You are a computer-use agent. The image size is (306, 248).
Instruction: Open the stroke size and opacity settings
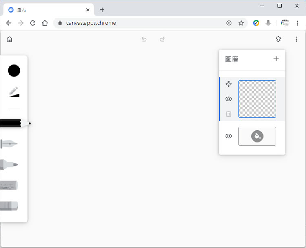pos(14,92)
